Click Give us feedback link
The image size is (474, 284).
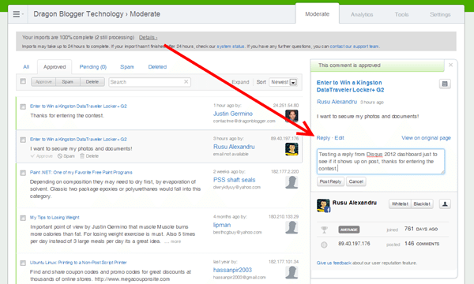[333, 263]
